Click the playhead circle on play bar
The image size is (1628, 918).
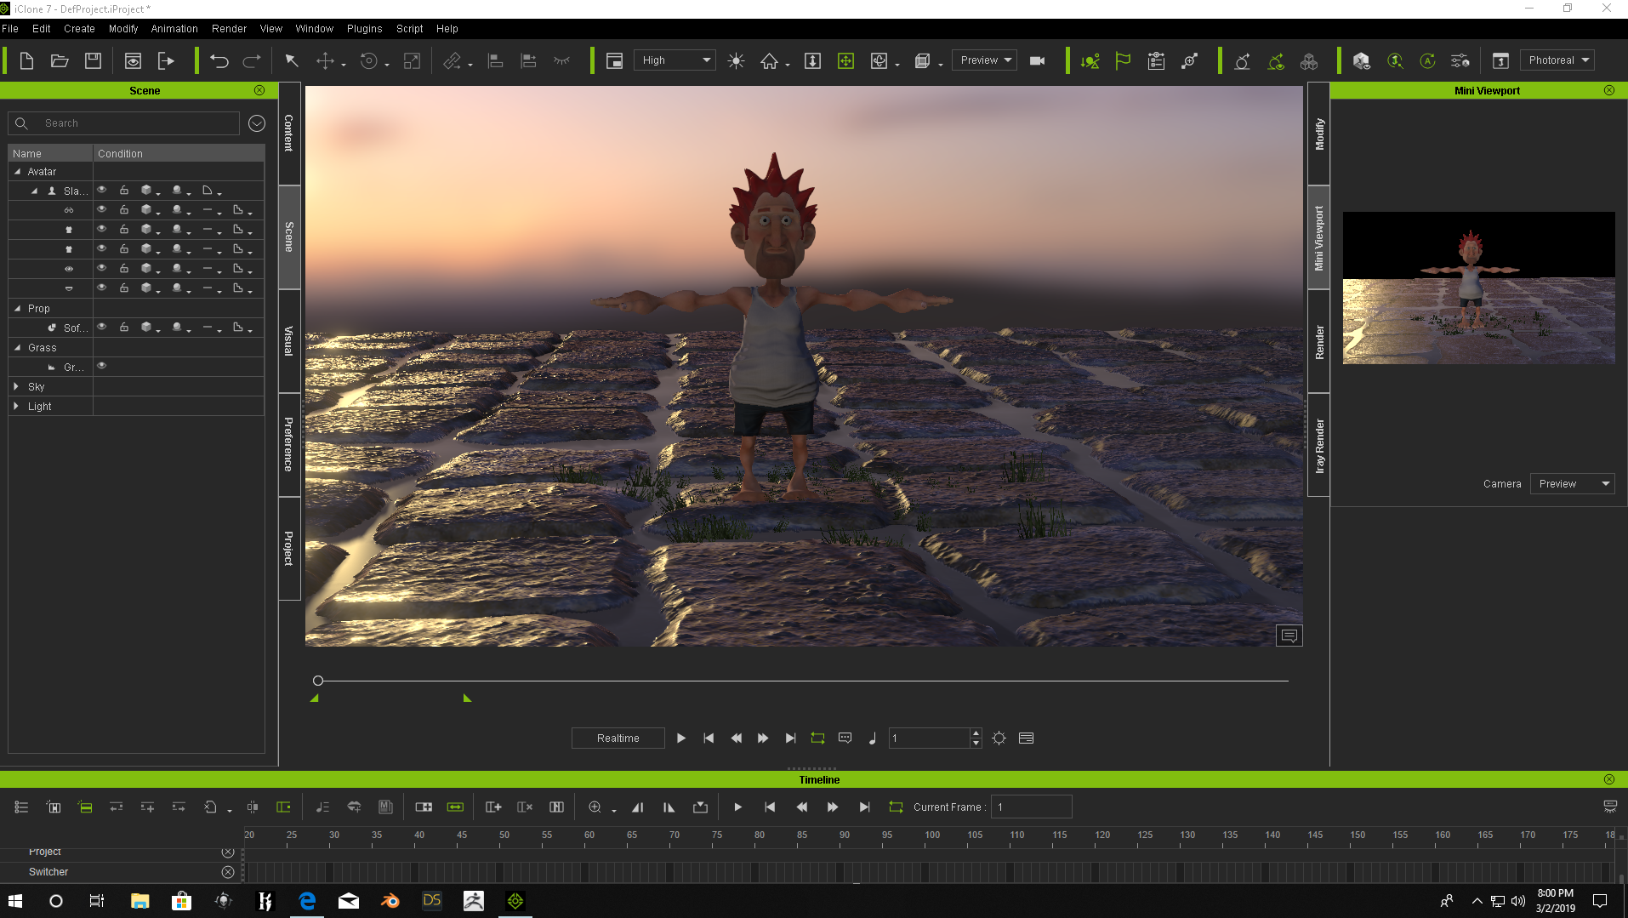[317, 681]
